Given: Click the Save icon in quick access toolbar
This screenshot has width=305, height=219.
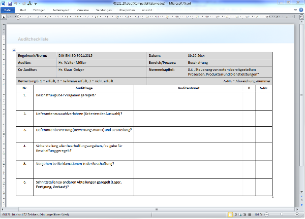Looking at the screenshot, I should pyautogui.click(x=9, y=3).
